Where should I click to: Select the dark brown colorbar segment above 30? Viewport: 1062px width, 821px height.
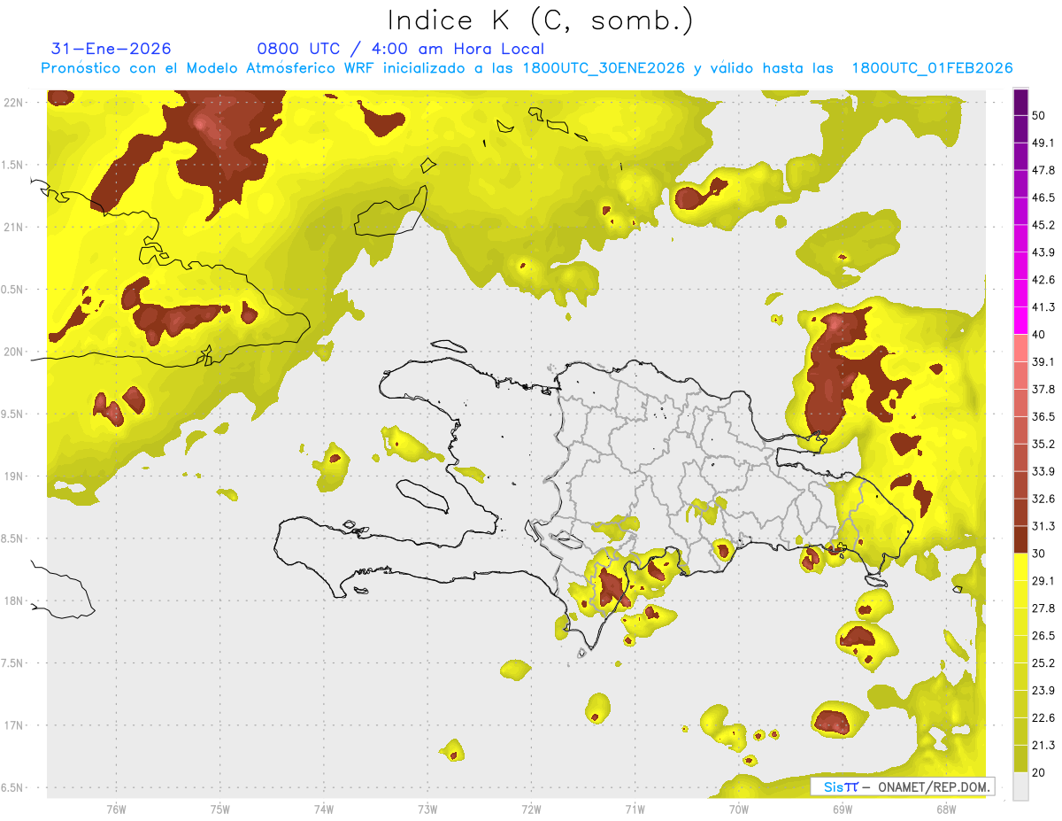point(1020,539)
